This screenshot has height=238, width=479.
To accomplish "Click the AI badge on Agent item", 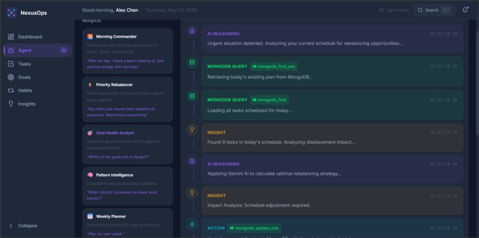I will click(x=64, y=50).
